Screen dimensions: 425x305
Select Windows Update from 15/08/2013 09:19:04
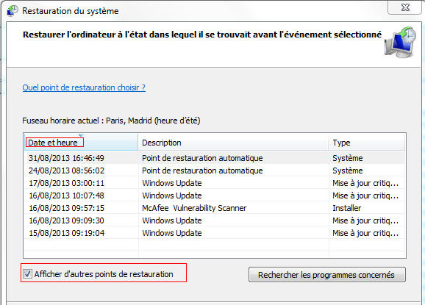(x=215, y=233)
